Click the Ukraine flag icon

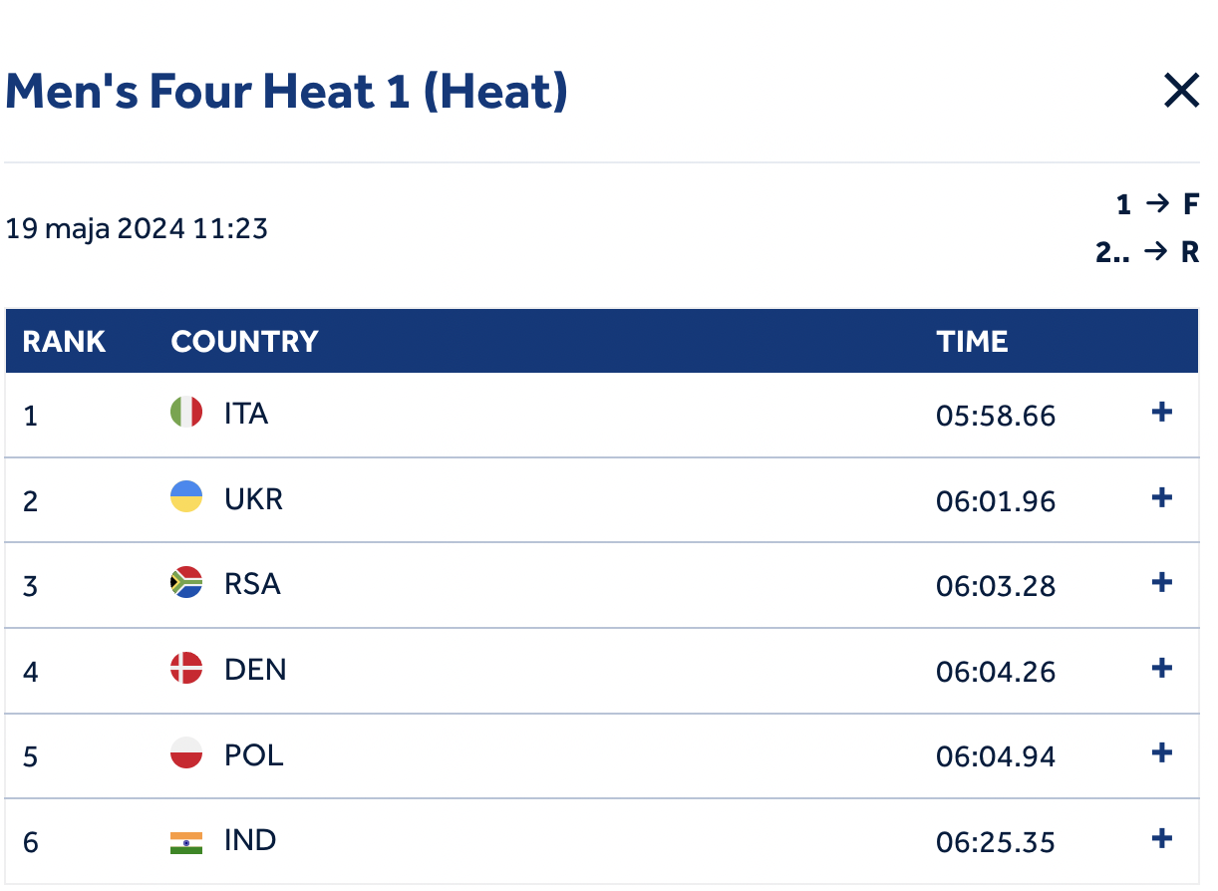(186, 497)
